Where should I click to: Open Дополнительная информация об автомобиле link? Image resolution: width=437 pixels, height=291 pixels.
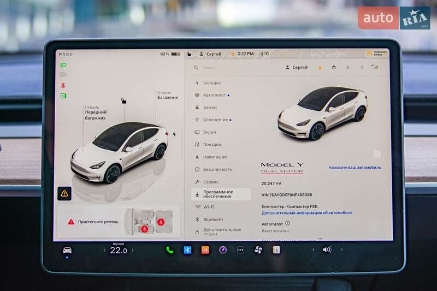307,212
